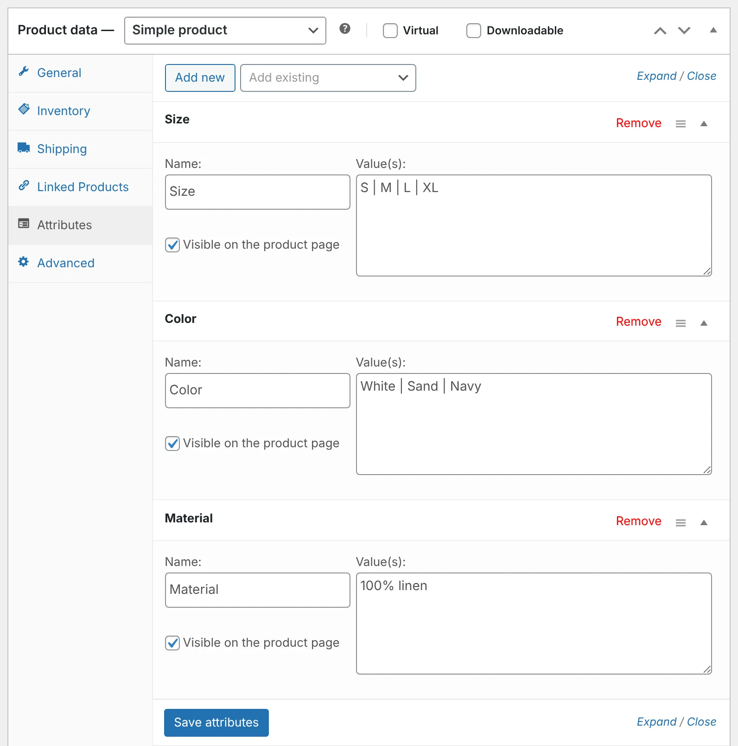
Task: Switch to the Shipping tab
Action: point(80,149)
